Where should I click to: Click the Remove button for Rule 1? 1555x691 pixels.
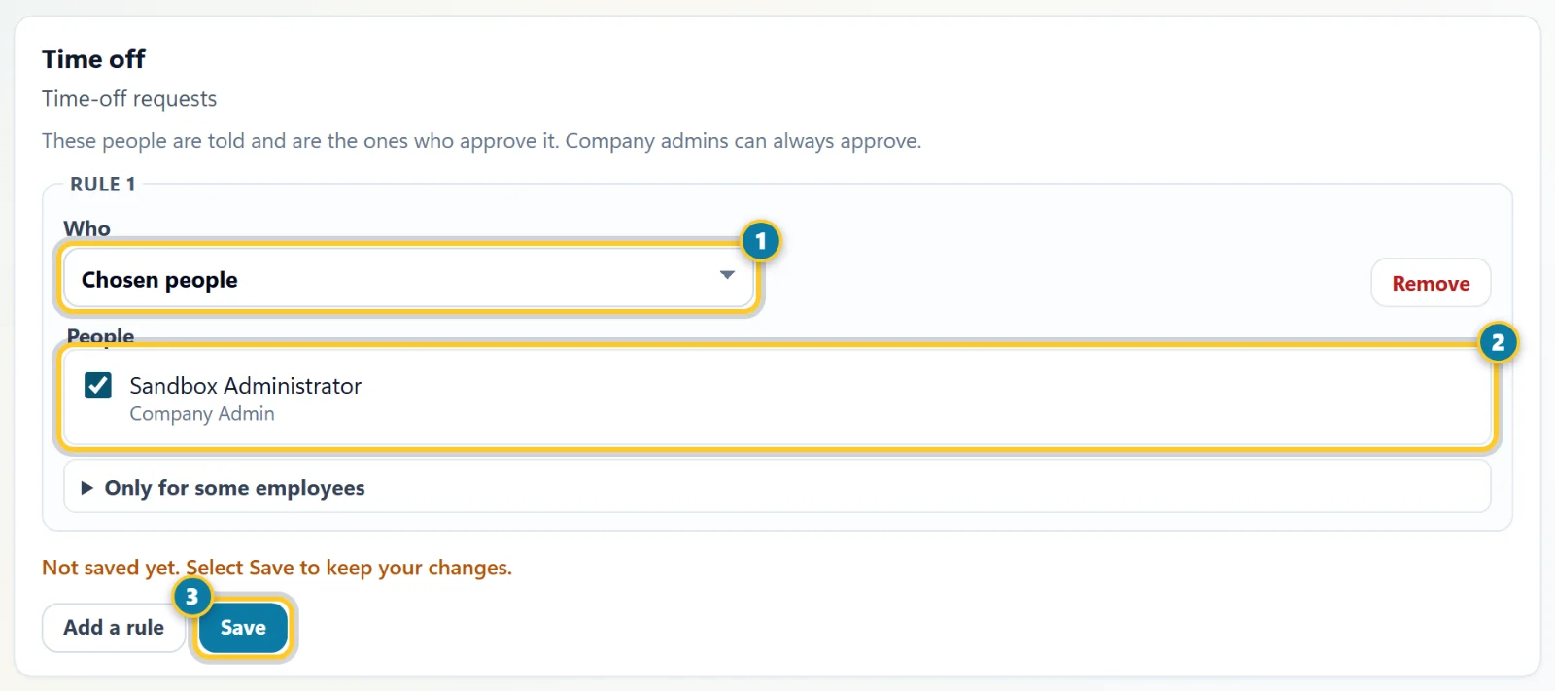[x=1431, y=283]
